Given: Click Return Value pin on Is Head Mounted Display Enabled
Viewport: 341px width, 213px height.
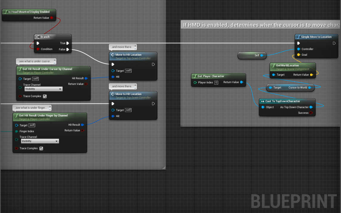Looking at the screenshot, I should (52, 18).
